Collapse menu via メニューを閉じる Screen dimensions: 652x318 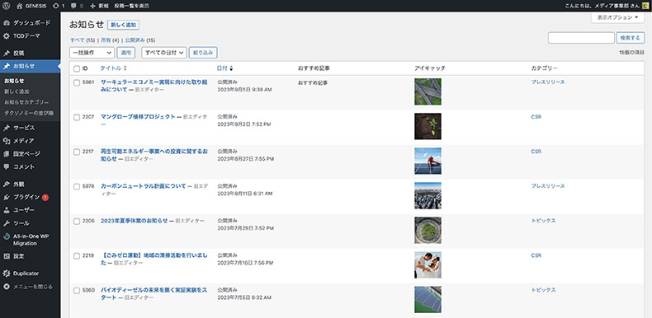click(30, 287)
